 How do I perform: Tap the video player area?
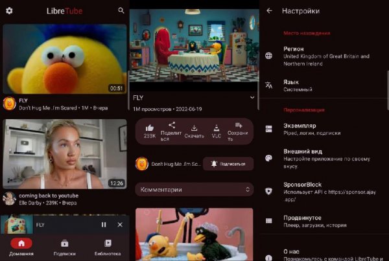pos(194,46)
